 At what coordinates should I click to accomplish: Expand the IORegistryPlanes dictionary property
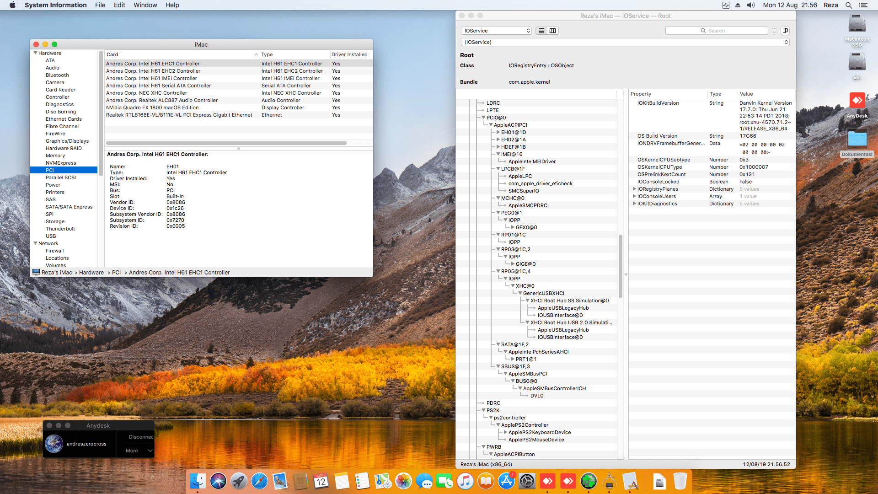[634, 189]
